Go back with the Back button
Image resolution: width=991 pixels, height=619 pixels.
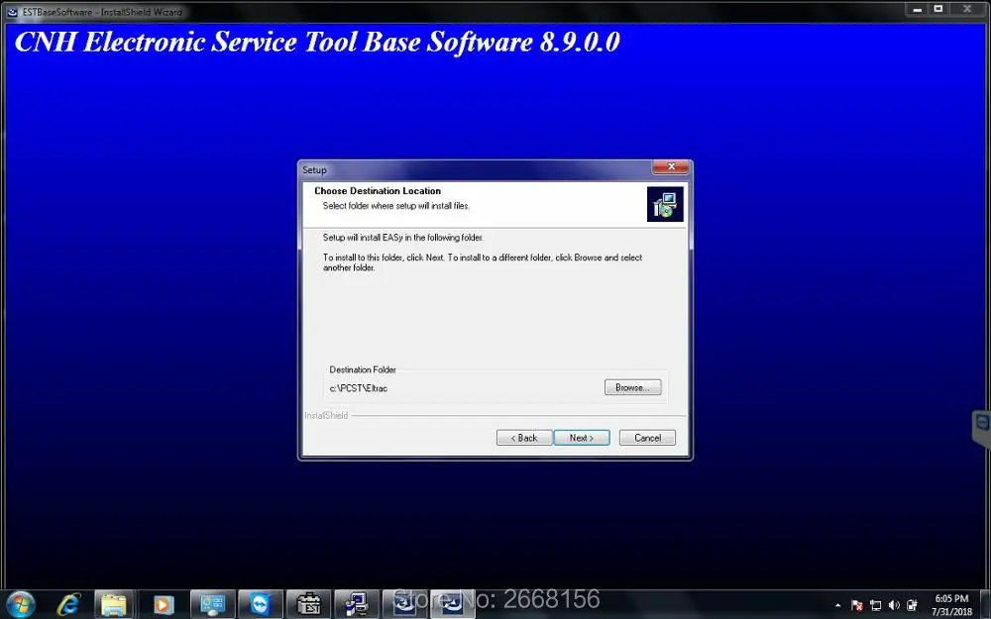click(x=524, y=438)
